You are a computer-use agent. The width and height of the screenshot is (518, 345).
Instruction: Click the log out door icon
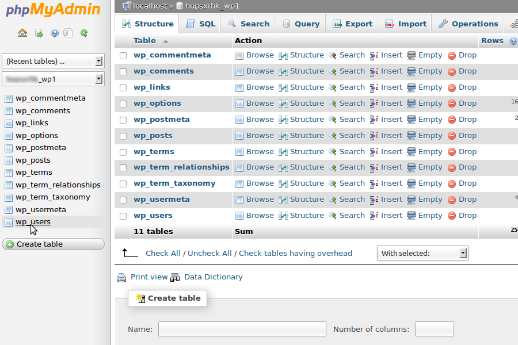tap(39, 33)
